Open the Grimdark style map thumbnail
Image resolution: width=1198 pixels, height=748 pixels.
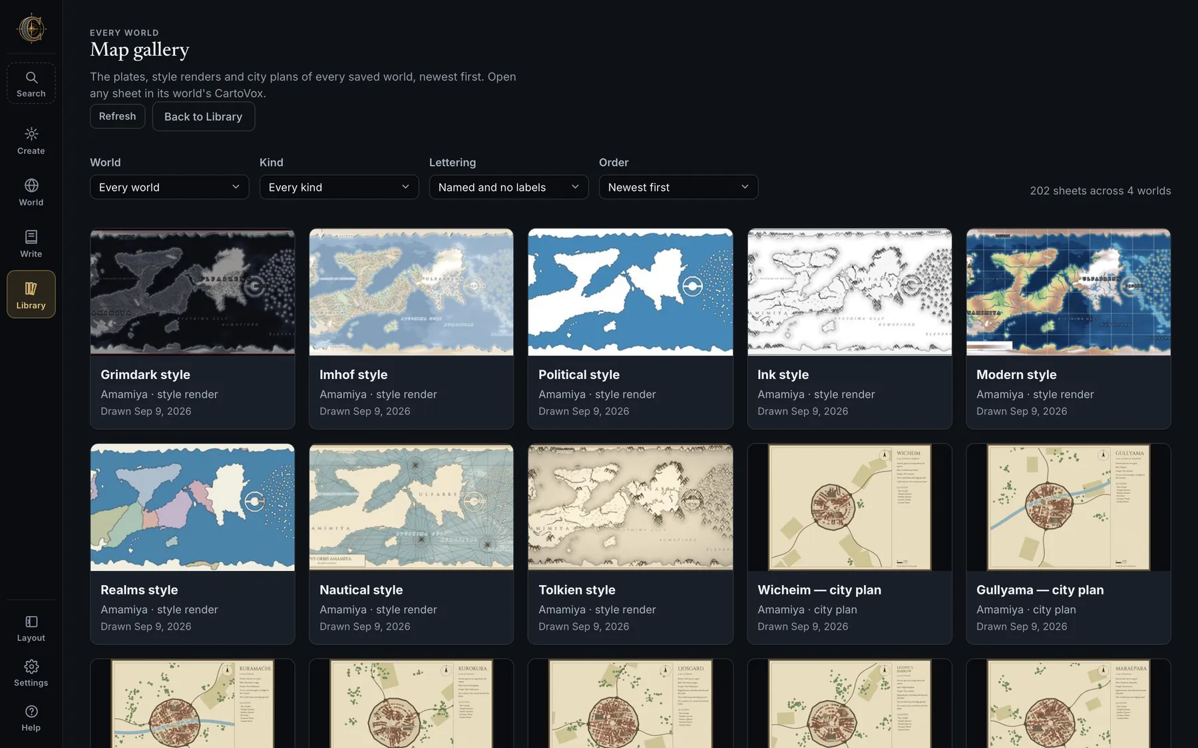click(192, 292)
